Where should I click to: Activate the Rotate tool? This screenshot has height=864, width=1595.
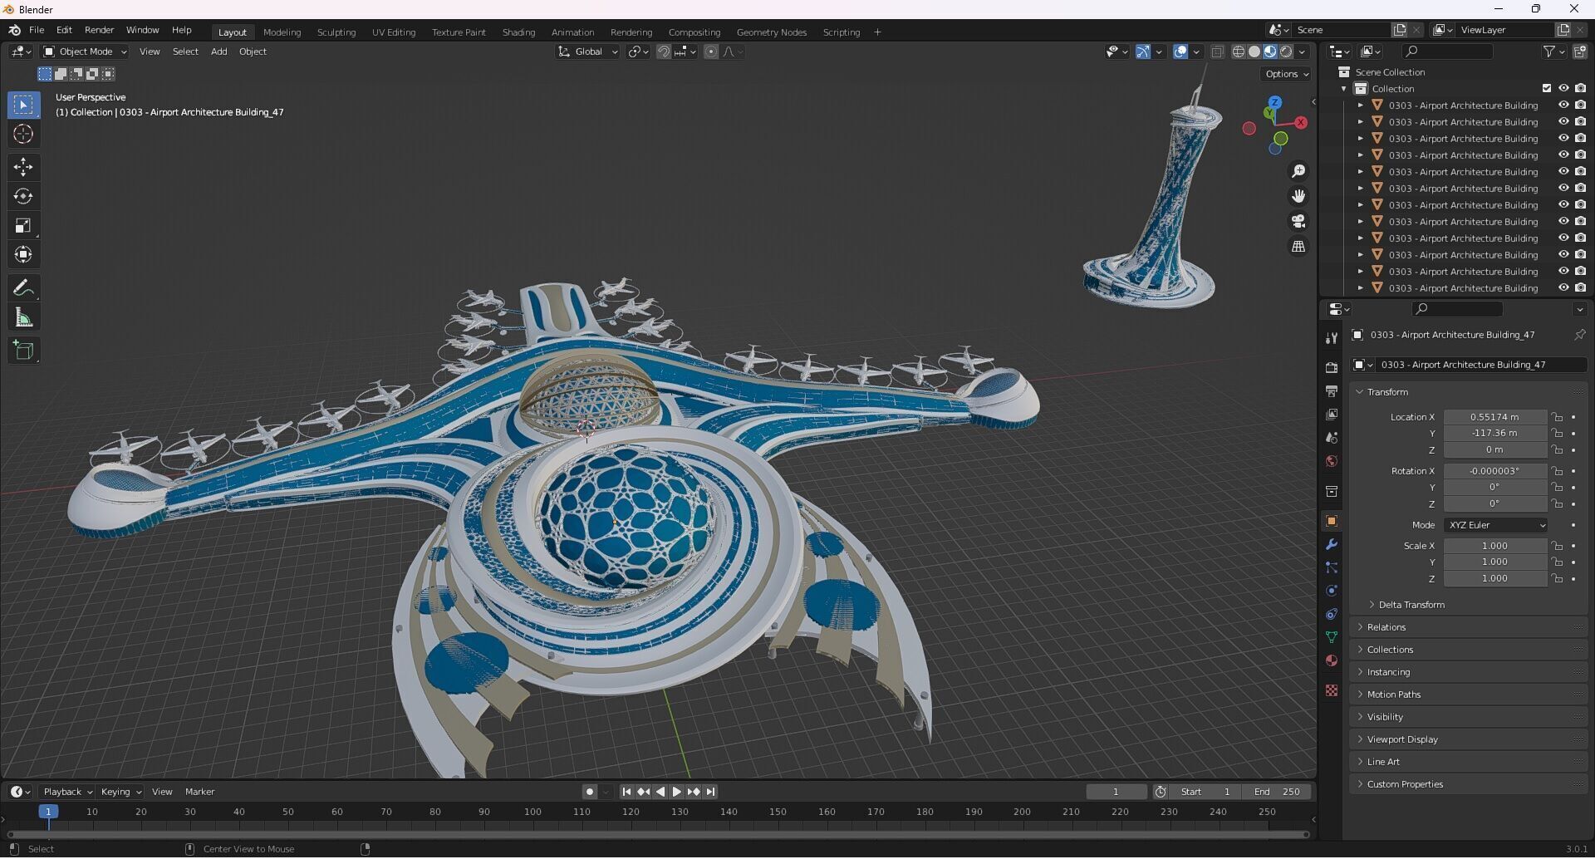pos(23,196)
